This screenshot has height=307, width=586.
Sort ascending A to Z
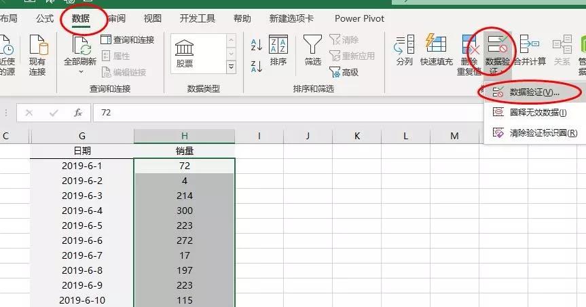pos(257,45)
